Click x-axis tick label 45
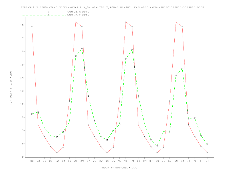Screen dimensions: 226x175 [126, 161]
